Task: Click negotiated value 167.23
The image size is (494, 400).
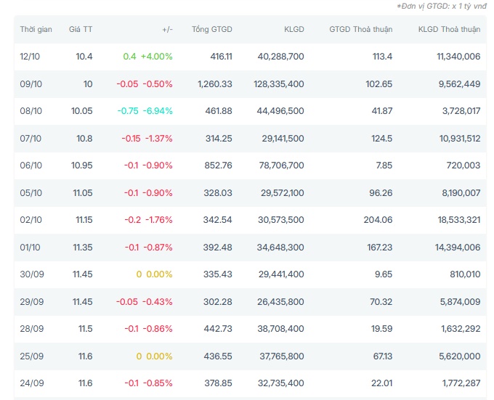Action: (x=380, y=248)
